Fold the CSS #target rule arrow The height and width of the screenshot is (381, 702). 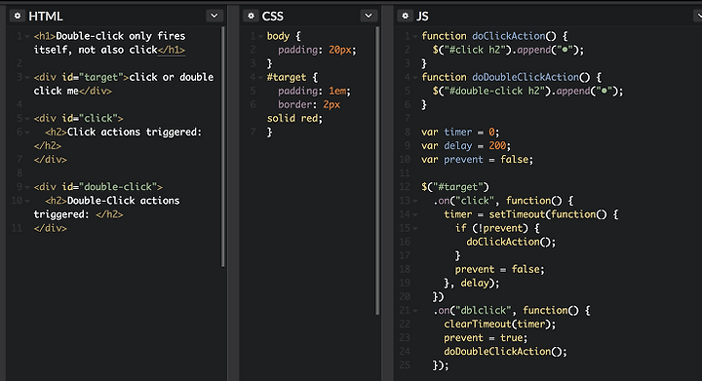(260, 77)
